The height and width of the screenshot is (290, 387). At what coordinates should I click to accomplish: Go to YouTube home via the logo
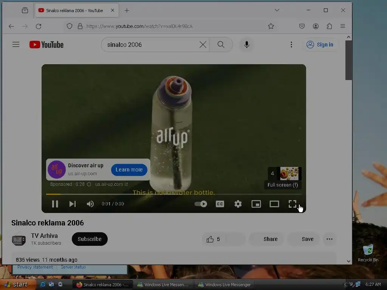(46, 45)
